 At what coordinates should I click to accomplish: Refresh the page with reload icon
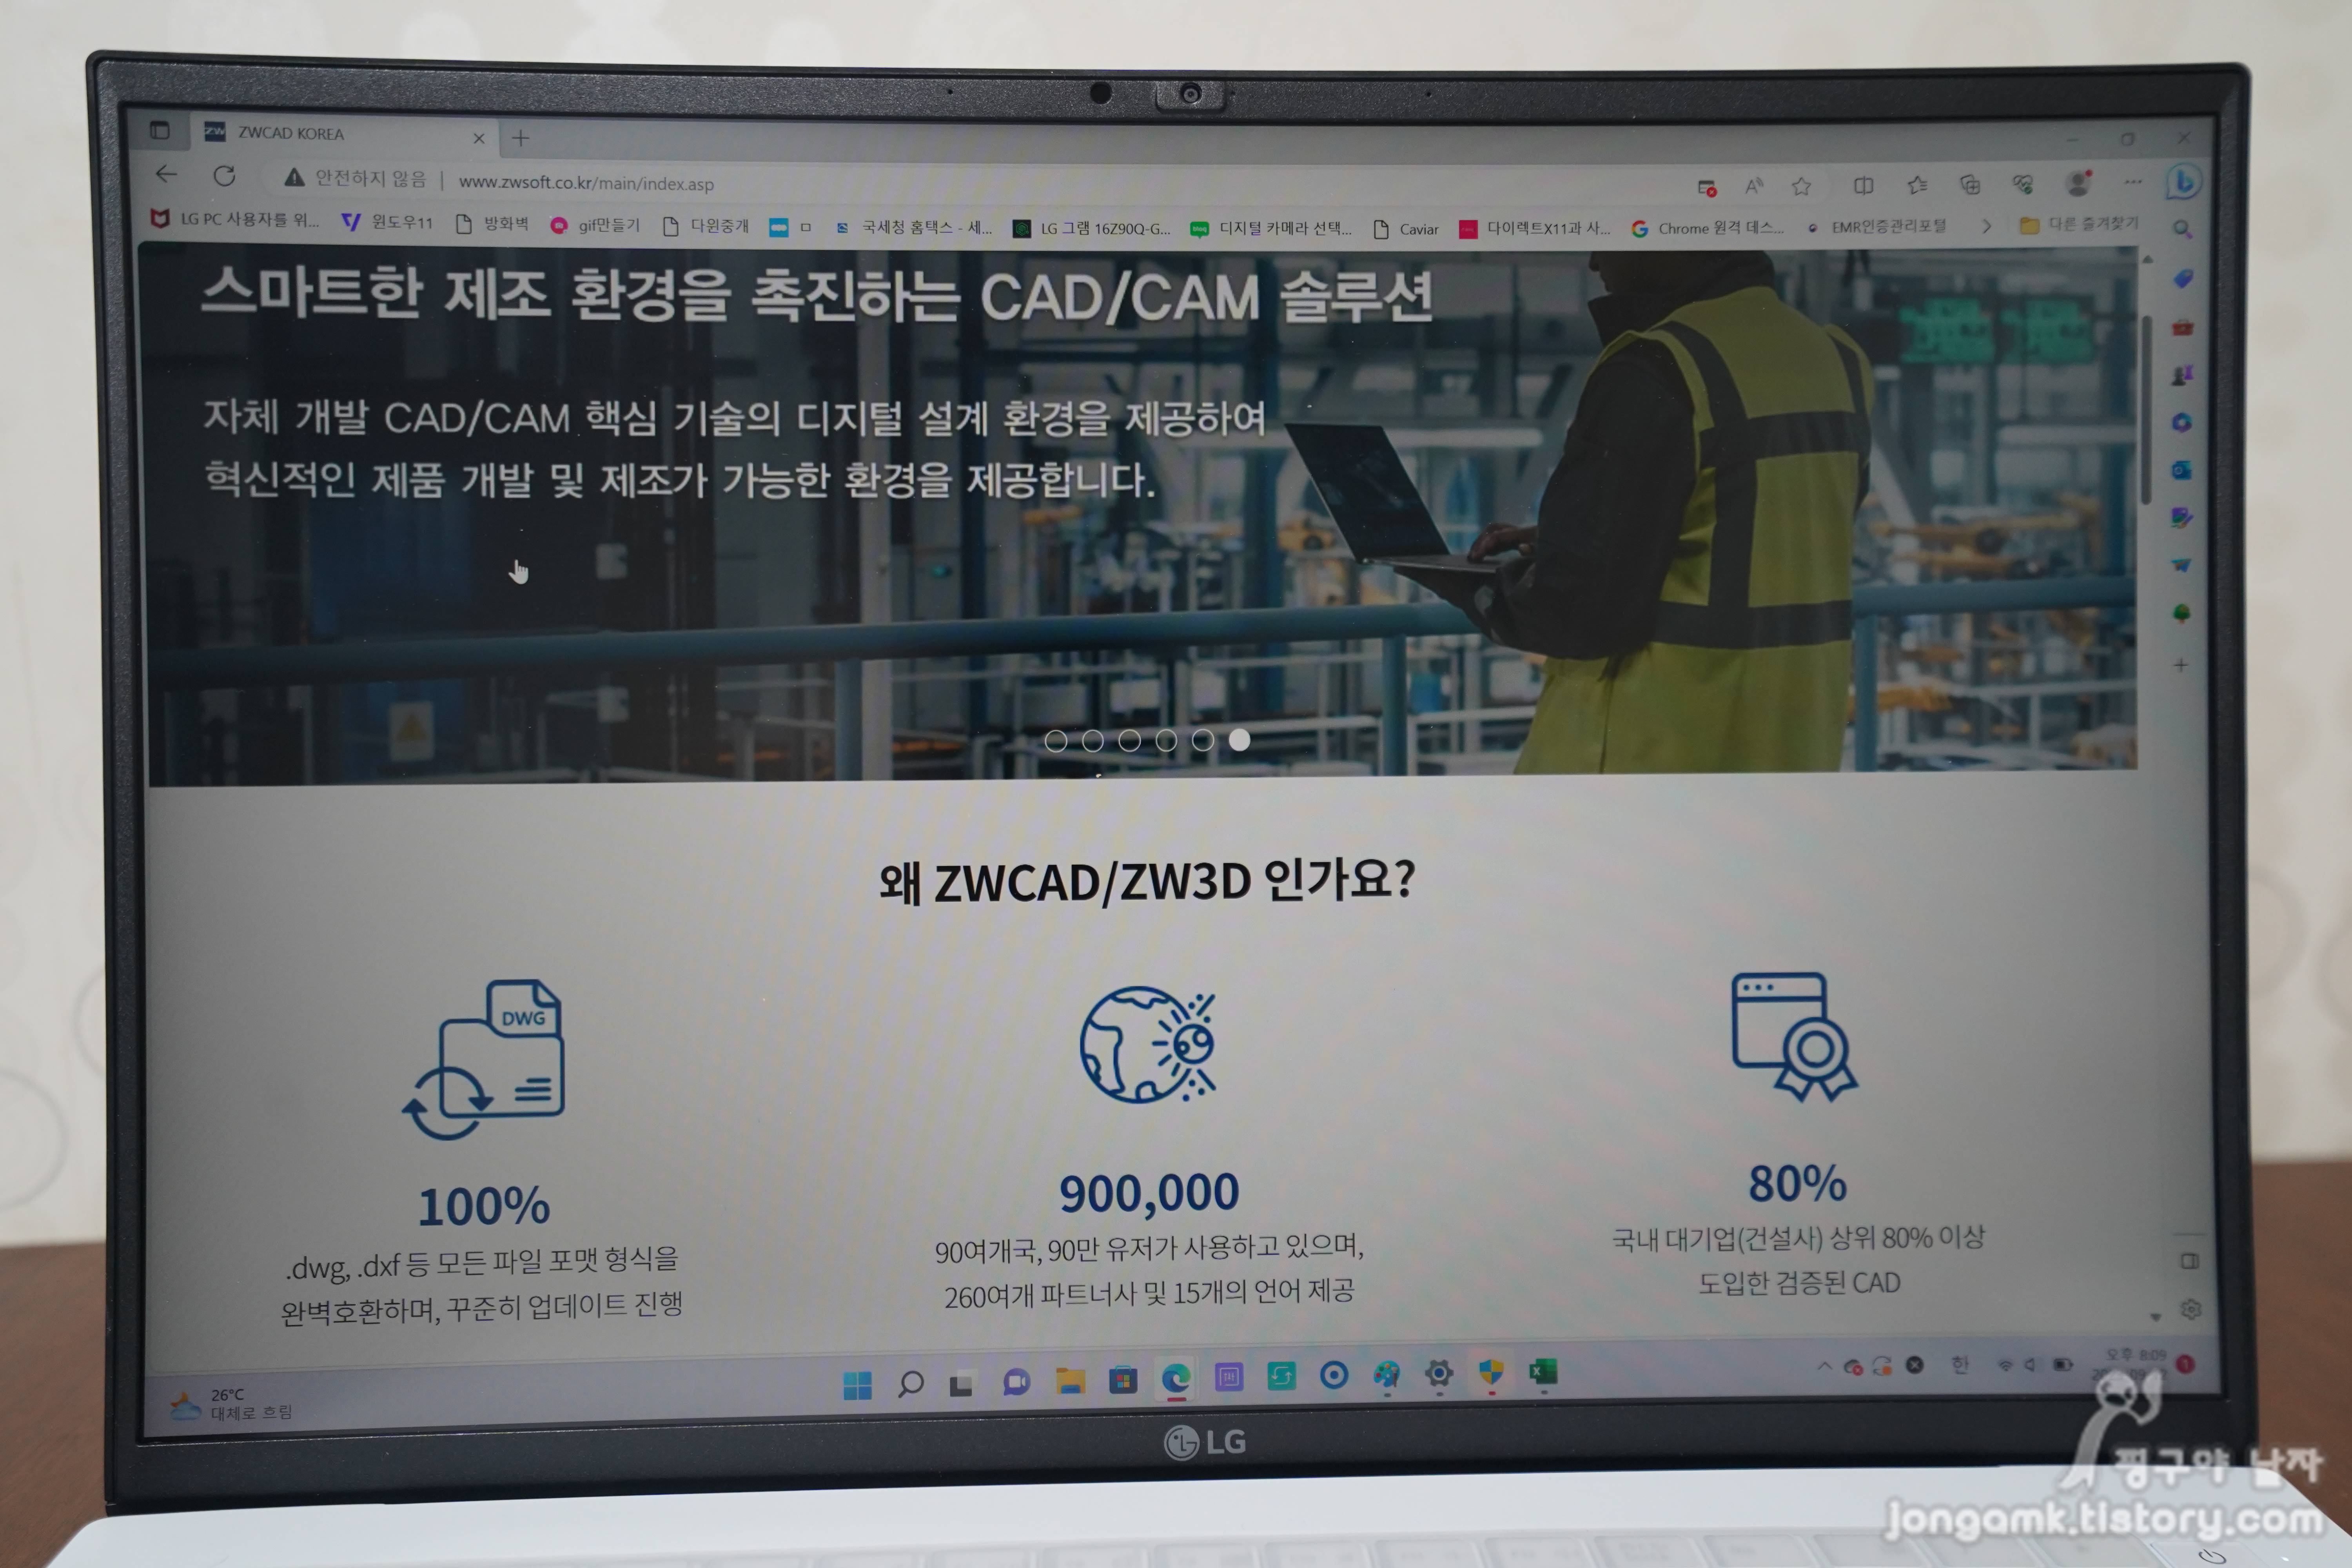pos(224,177)
